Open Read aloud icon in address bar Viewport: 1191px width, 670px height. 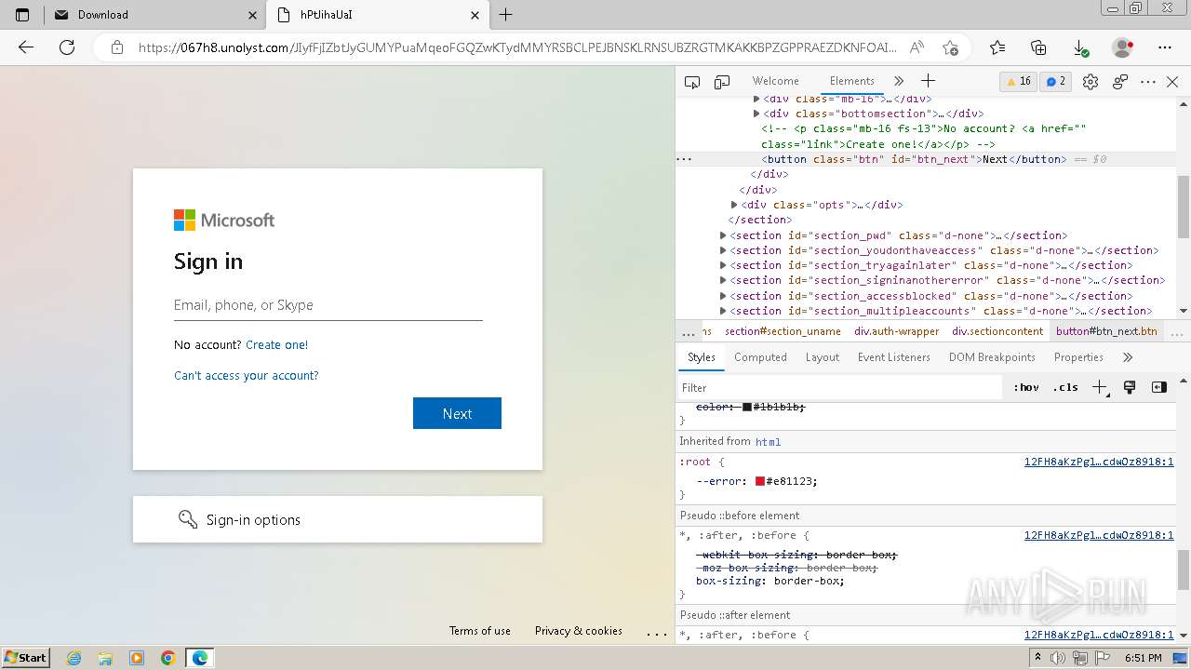coord(917,47)
